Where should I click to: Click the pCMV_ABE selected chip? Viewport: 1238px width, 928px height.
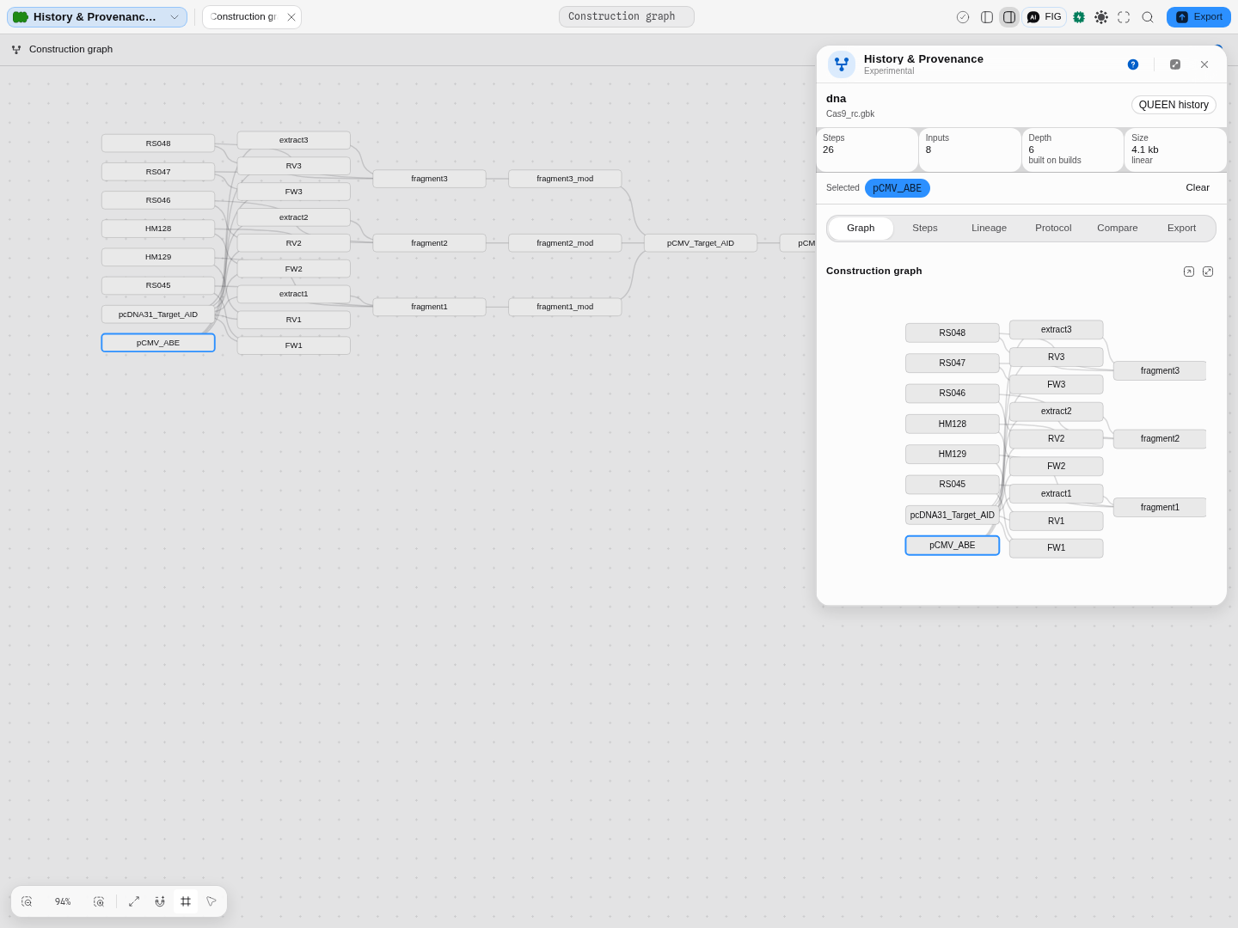pos(898,188)
